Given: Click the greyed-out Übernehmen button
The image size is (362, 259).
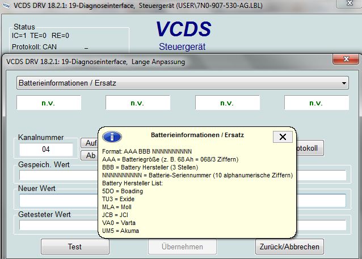Looking at the screenshot, I should 182,247.
